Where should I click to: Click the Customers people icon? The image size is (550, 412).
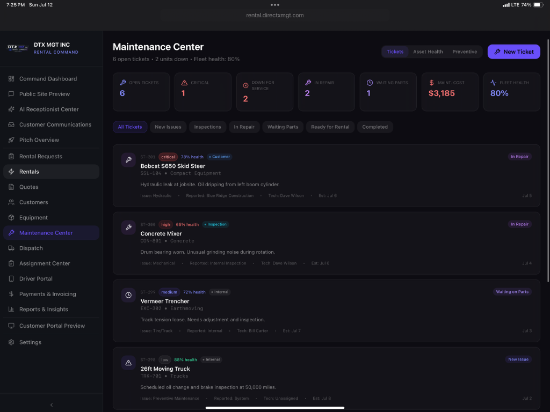point(11,202)
